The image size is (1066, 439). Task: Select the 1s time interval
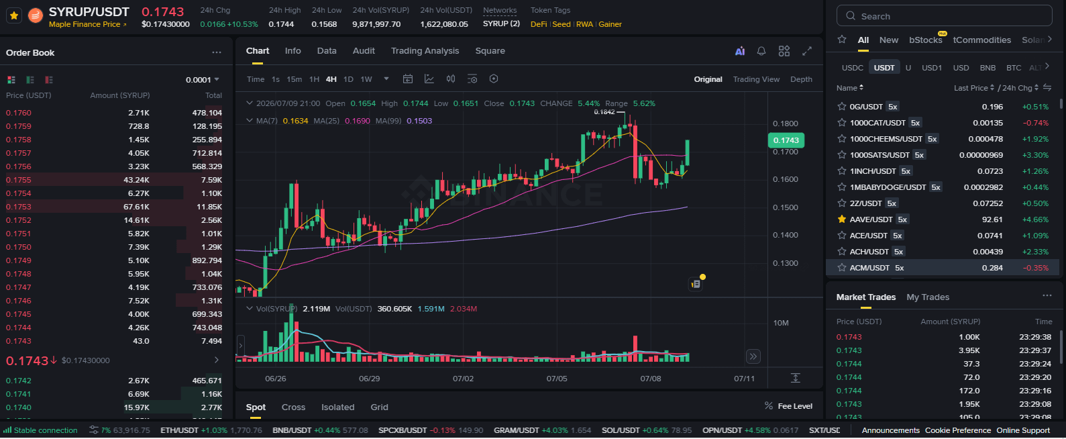tap(276, 79)
